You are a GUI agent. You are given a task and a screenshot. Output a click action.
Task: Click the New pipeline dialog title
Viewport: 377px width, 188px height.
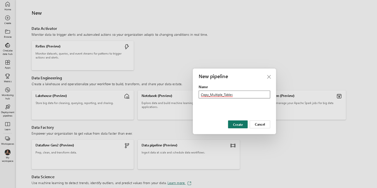click(x=213, y=77)
